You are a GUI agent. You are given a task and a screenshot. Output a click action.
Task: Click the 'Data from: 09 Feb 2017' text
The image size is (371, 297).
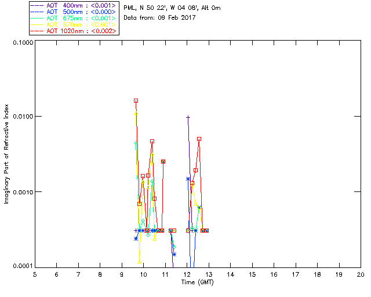(x=160, y=17)
